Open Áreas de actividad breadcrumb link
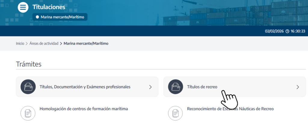308x134 pixels. (44, 44)
